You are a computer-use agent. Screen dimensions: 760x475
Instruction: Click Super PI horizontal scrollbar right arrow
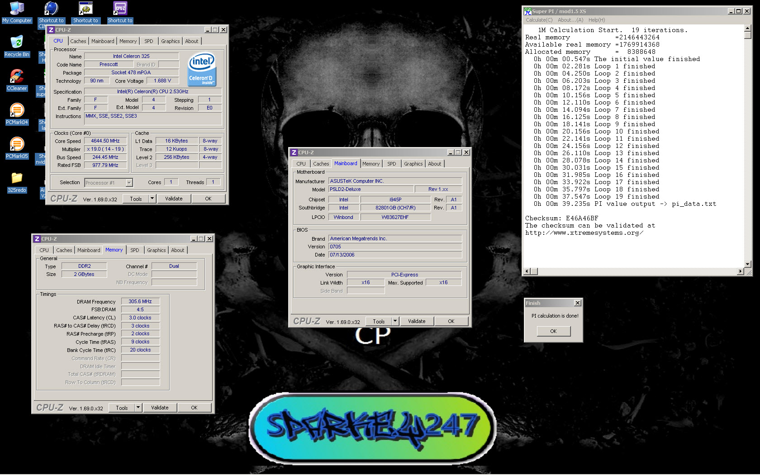pos(740,271)
